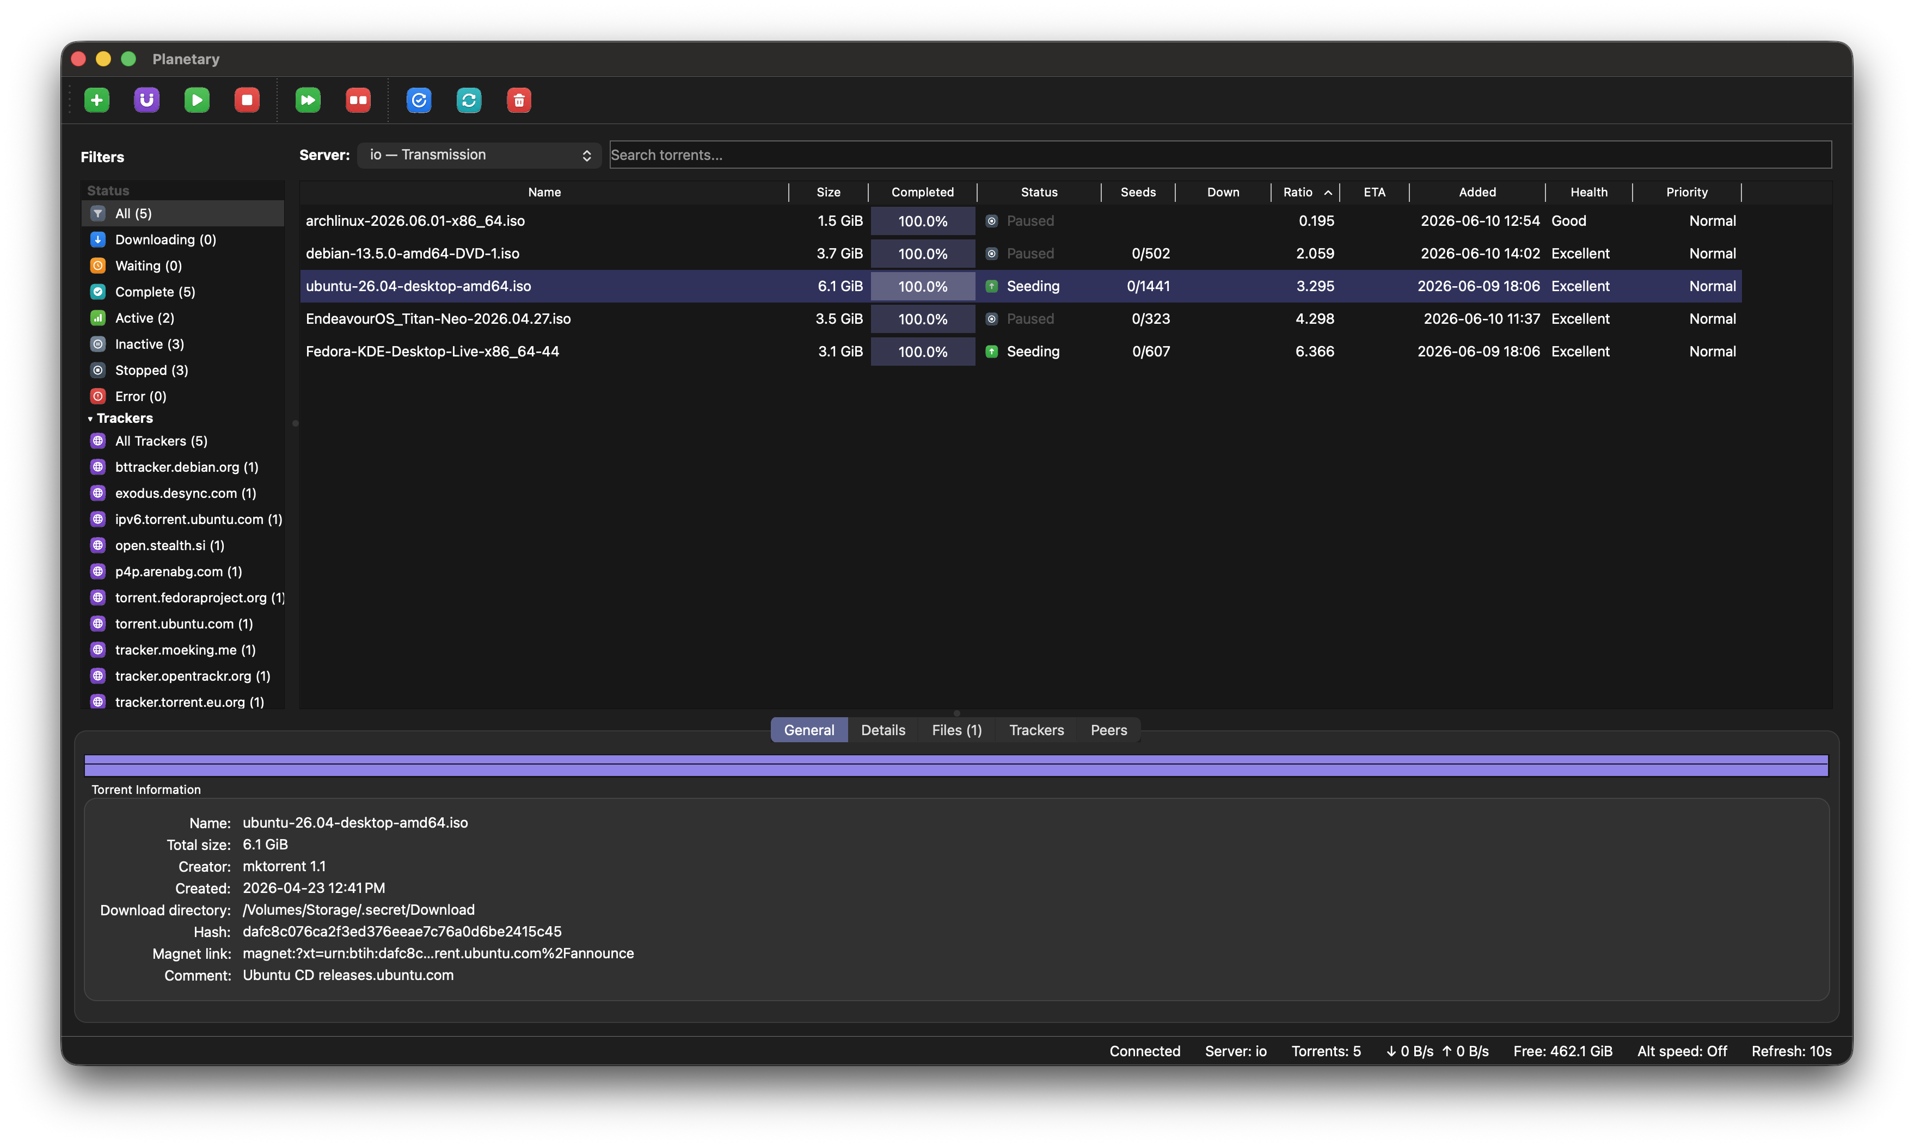Select the Fedora-KDE-Desktop-Live-x86_64-44 torrent
The width and height of the screenshot is (1914, 1146).
(x=1021, y=352)
